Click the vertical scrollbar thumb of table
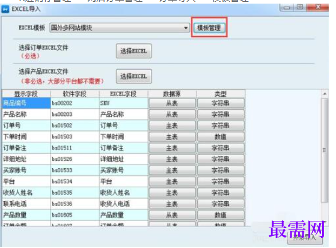Viewport: 336px width, 248px height. pyautogui.click(x=325, y=150)
